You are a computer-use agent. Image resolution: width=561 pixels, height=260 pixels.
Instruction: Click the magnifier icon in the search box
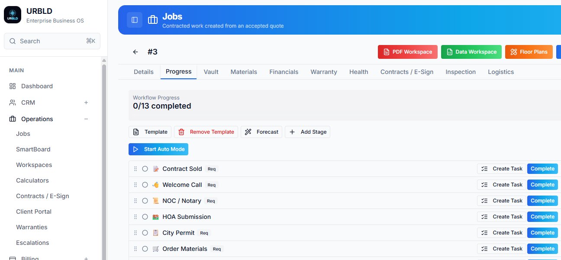pyautogui.click(x=13, y=41)
